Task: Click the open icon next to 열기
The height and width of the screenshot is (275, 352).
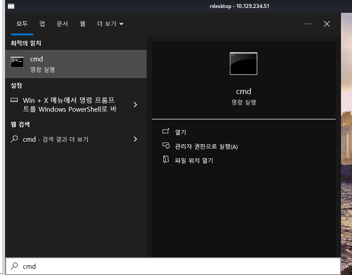Action: click(166, 131)
